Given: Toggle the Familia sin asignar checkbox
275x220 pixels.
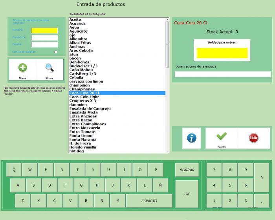Looking at the screenshot, I should point(56,52).
